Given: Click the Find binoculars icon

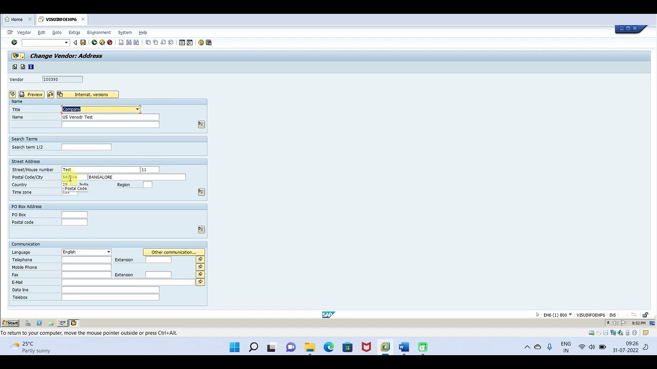Looking at the screenshot, I should [129, 43].
